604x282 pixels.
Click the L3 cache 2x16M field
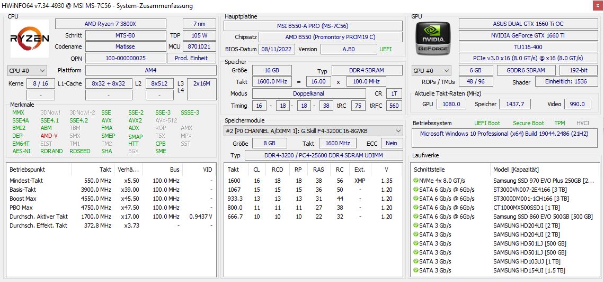click(x=202, y=89)
